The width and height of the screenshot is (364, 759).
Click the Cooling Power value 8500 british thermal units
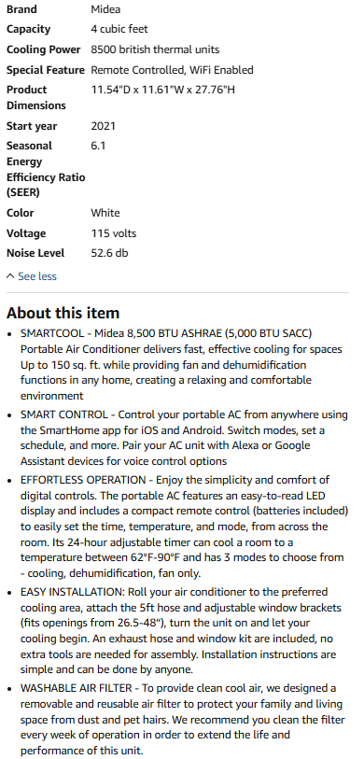155,49
